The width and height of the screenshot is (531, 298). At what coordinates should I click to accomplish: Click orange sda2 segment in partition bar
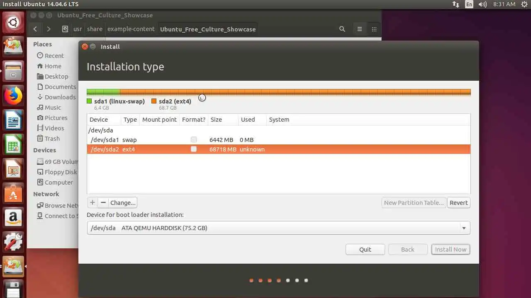tap(295, 92)
